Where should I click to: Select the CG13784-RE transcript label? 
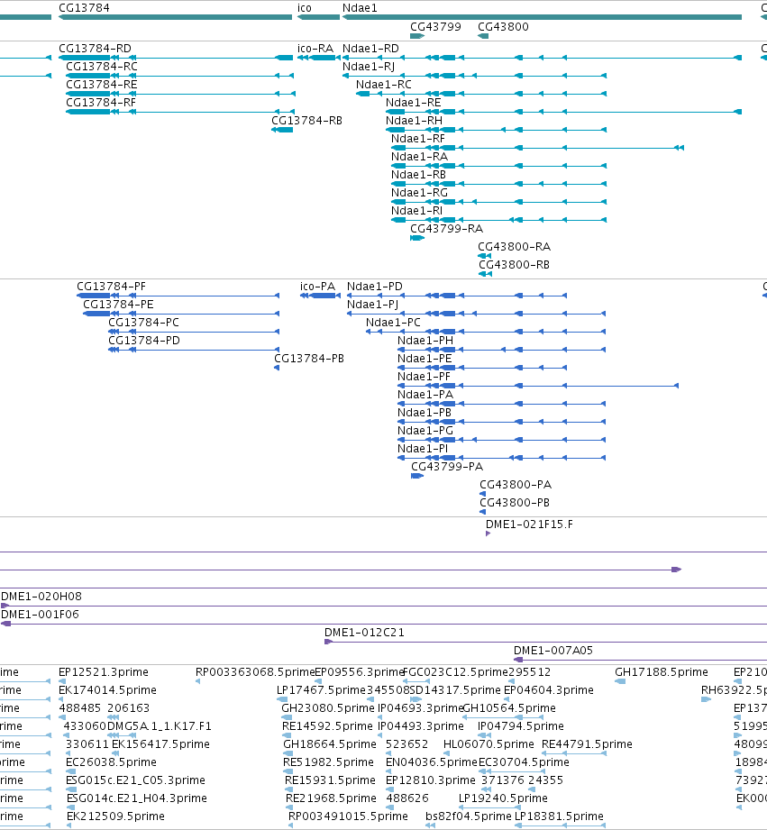102,85
